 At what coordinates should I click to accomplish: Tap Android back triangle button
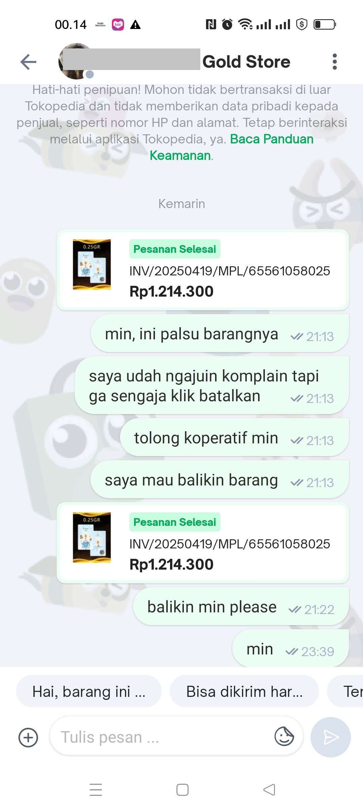point(269,790)
